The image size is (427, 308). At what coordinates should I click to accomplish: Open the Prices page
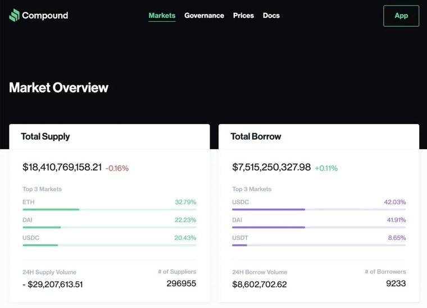pos(243,16)
